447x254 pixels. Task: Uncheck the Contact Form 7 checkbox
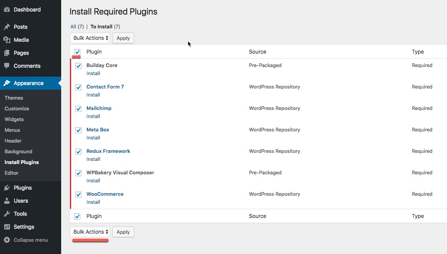(x=78, y=87)
